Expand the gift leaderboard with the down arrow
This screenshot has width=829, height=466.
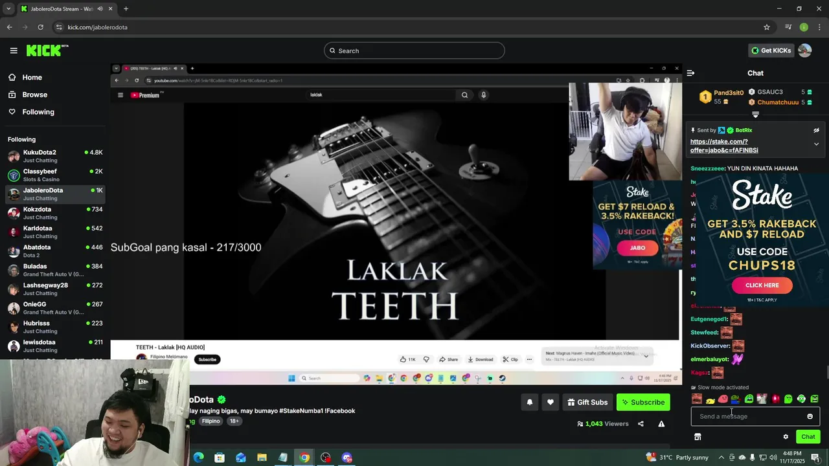pos(755,115)
